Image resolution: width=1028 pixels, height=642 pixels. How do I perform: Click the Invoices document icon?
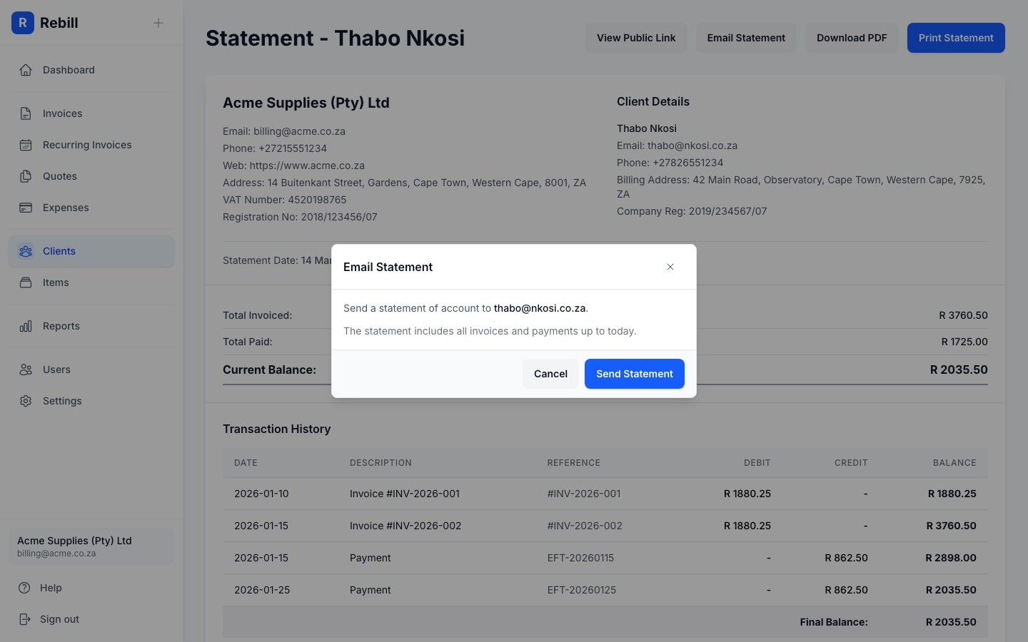(26, 113)
